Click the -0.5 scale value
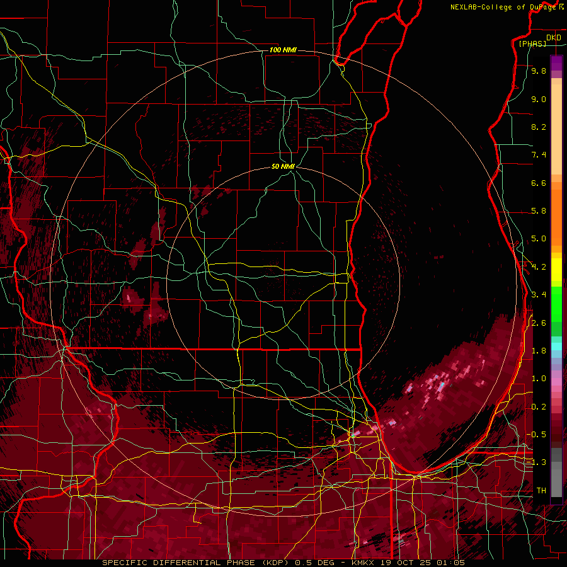The height and width of the screenshot is (567, 567). (x=537, y=435)
